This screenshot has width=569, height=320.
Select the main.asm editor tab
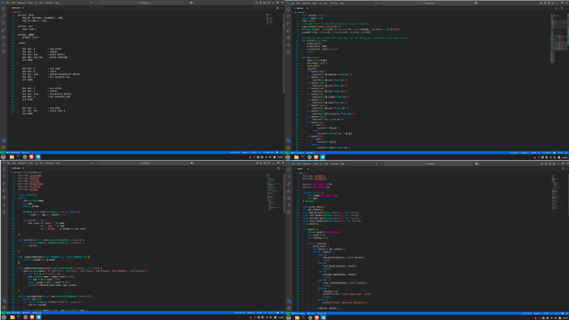tap(16, 7)
